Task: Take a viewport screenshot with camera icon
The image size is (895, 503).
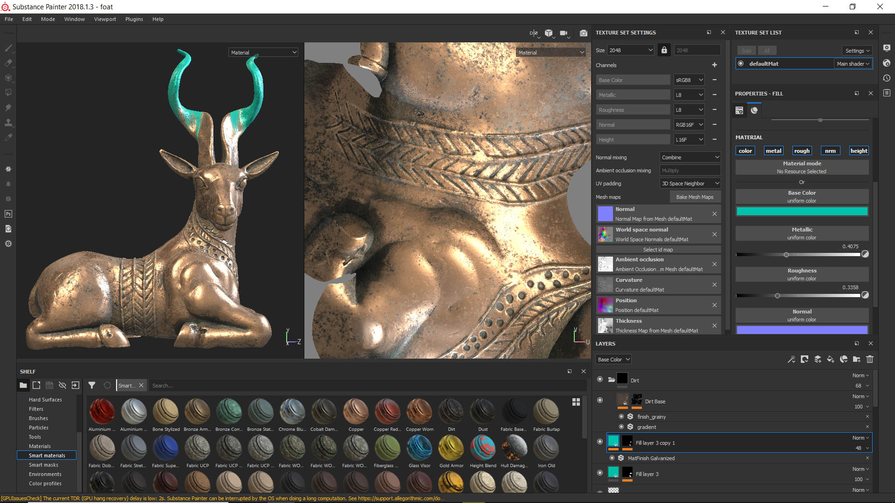Action: click(583, 33)
